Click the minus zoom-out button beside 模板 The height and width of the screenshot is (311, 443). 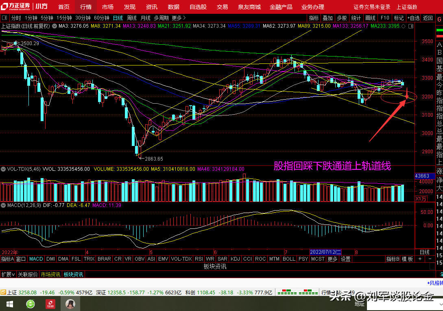coord(430,259)
